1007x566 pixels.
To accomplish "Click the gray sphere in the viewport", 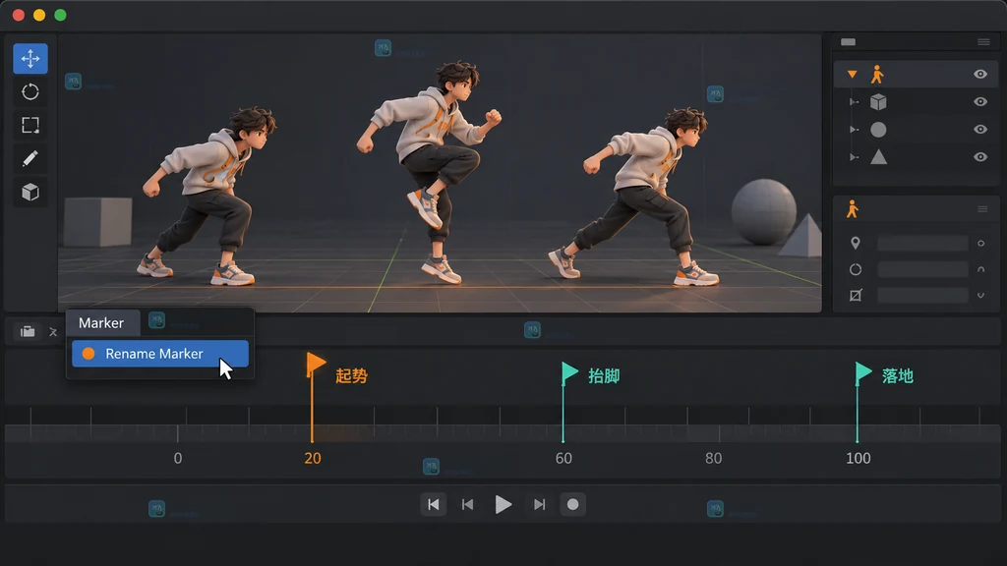I will coord(763,212).
